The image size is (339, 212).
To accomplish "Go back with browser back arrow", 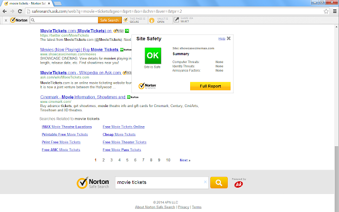I will pos(5,11).
